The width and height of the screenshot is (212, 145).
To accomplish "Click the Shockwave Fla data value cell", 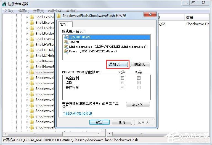I will tap(198, 24).
